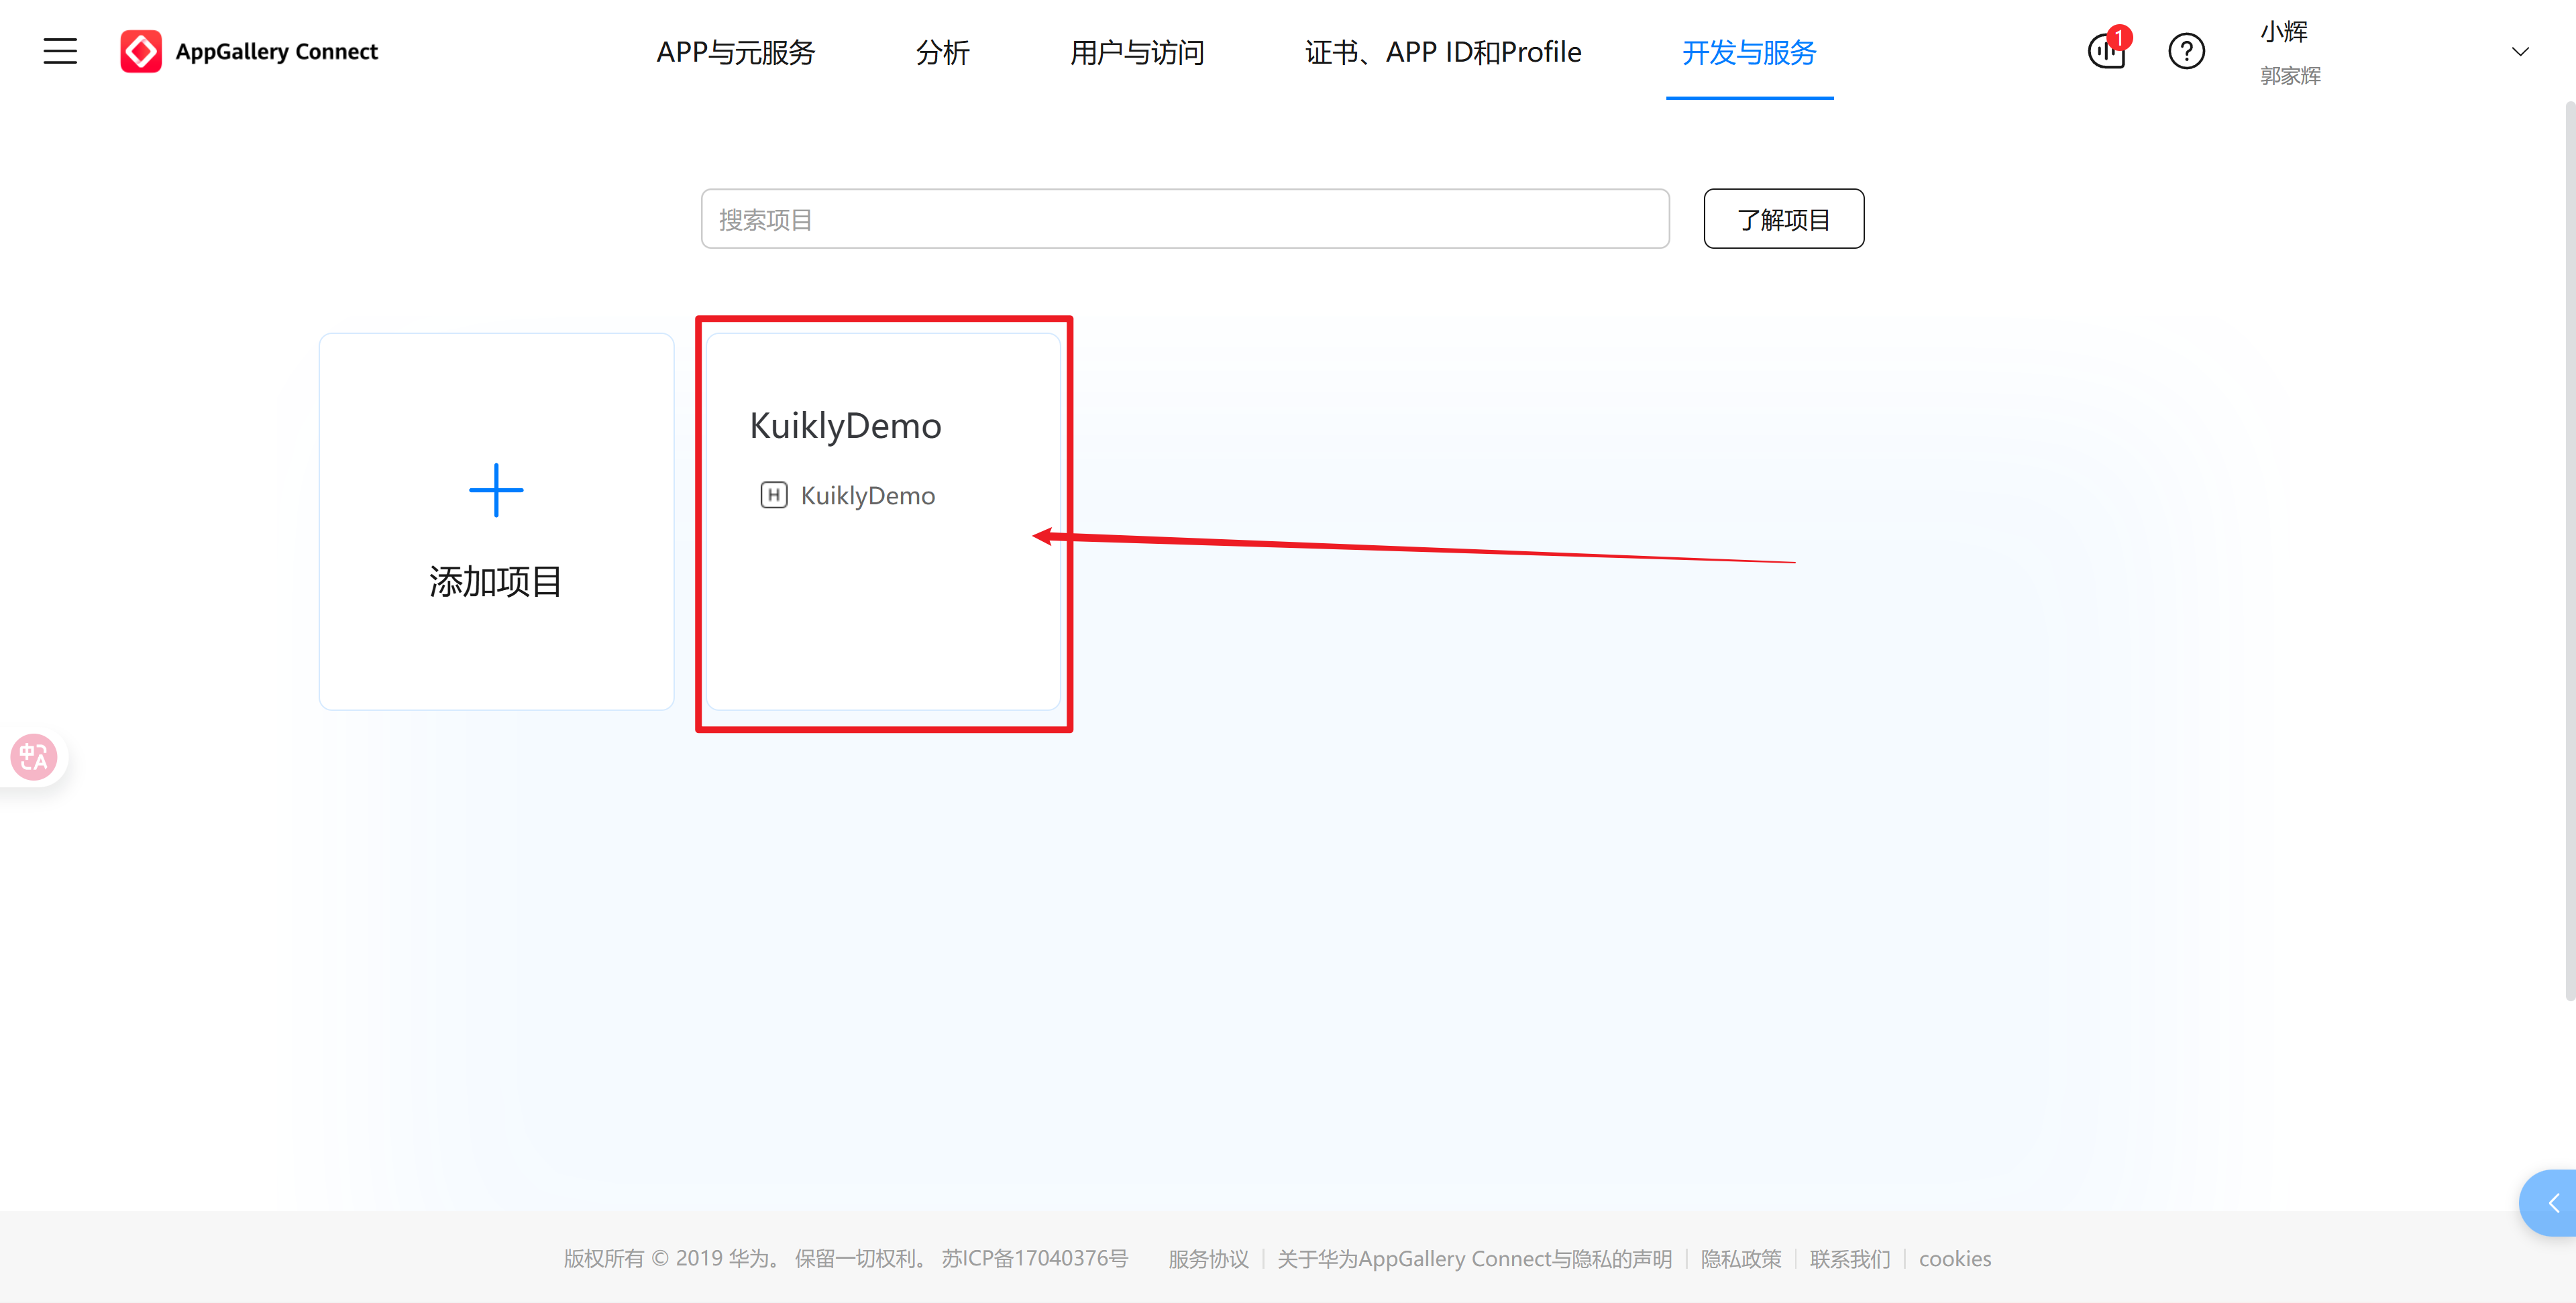Click the plus icon to add project
The height and width of the screenshot is (1303, 2576).
496,491
